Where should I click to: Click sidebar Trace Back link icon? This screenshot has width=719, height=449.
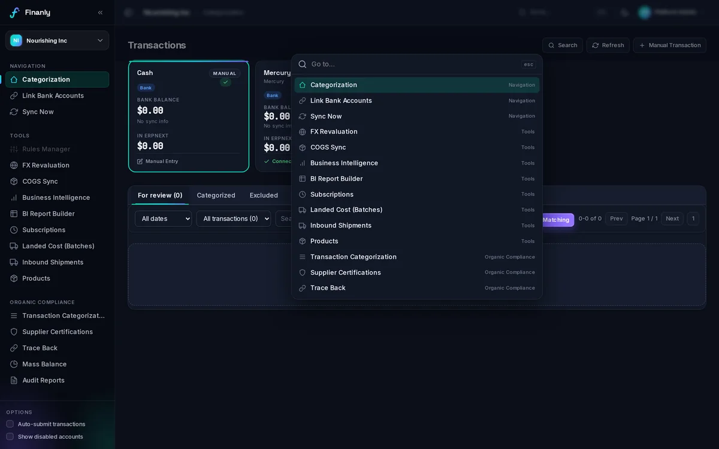(x=14, y=348)
